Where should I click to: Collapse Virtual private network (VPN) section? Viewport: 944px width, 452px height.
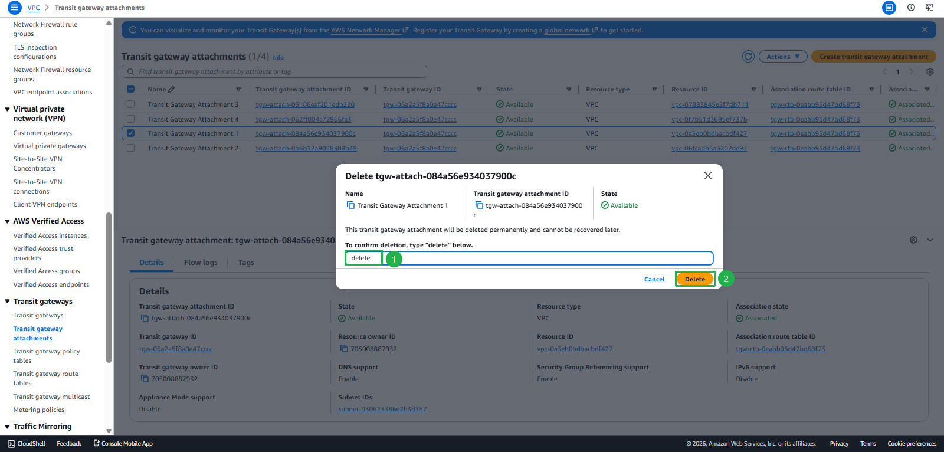pos(7,109)
